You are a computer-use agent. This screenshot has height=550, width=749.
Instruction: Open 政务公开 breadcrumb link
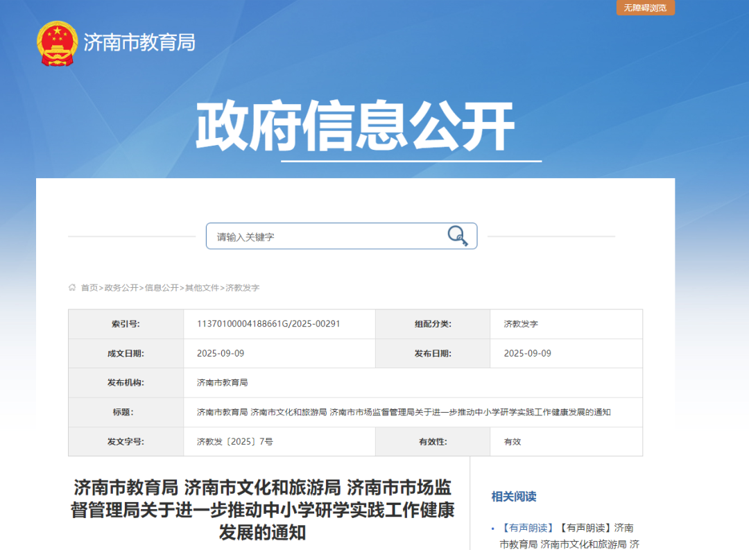pos(121,287)
